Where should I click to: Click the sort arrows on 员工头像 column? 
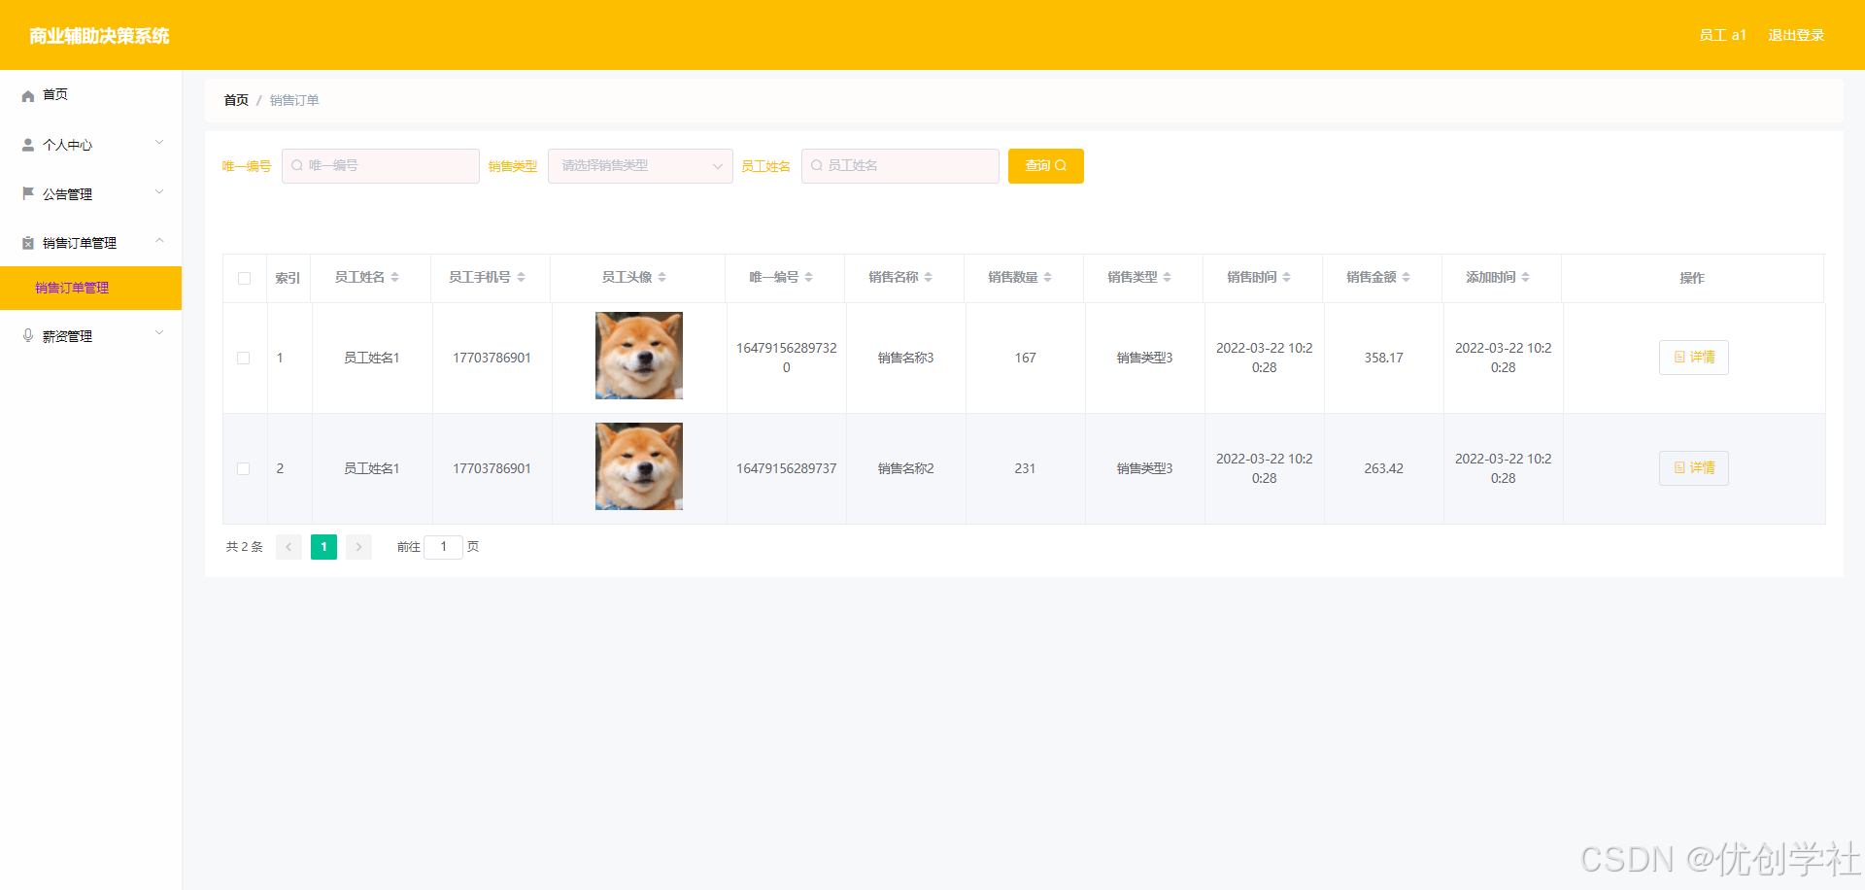662,278
